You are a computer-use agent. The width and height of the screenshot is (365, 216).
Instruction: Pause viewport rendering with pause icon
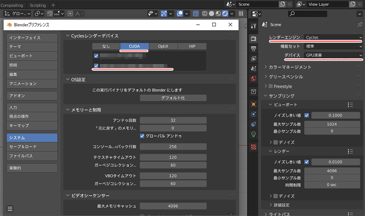click(241, 14)
